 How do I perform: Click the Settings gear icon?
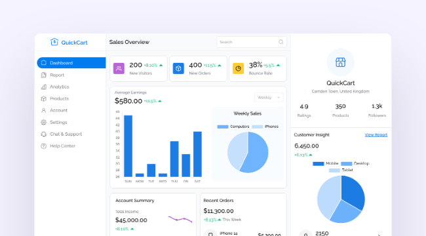pos(43,123)
